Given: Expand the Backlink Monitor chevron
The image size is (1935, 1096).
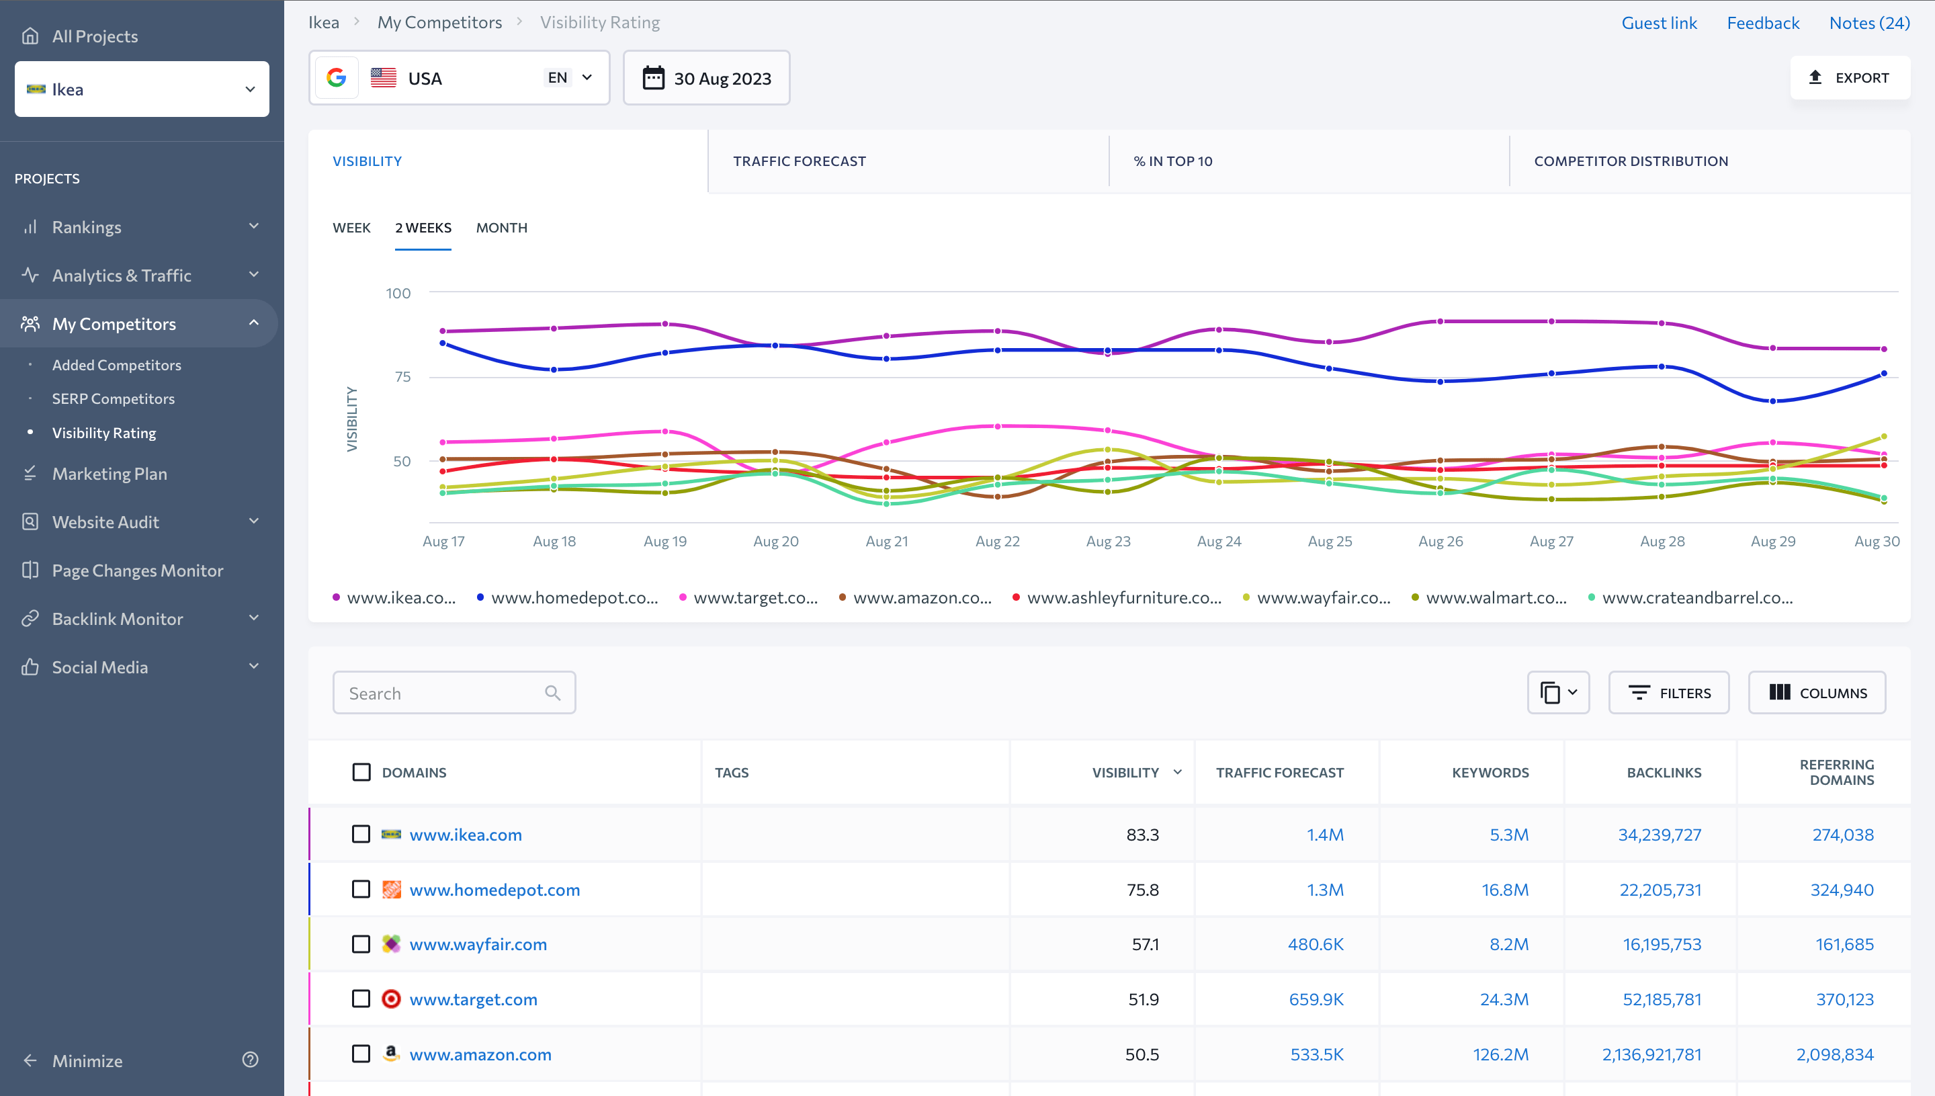Looking at the screenshot, I should pyautogui.click(x=254, y=618).
